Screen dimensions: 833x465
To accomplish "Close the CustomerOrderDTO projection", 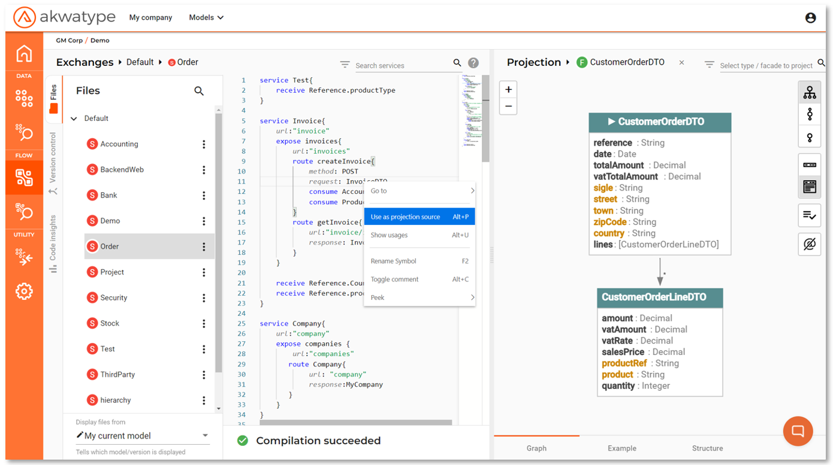I will (x=681, y=62).
